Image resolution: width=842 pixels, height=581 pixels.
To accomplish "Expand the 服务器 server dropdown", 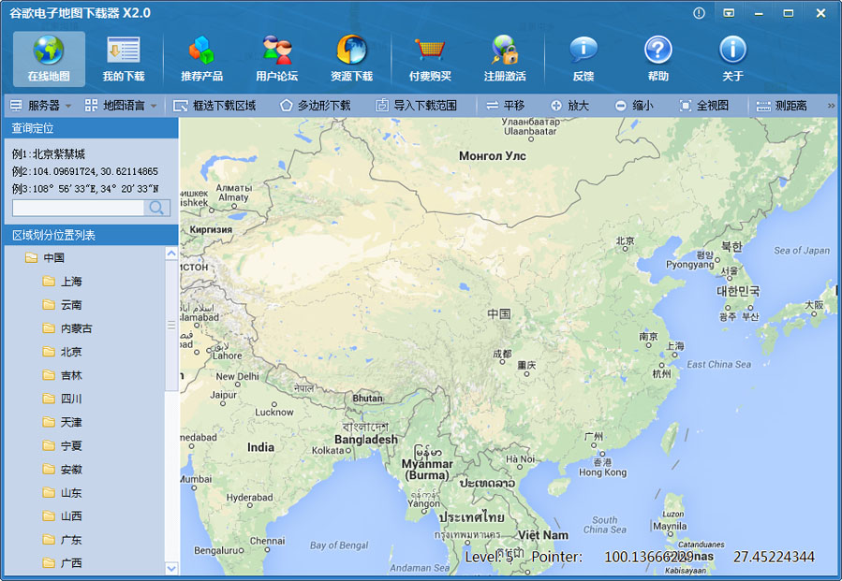I will [41, 106].
